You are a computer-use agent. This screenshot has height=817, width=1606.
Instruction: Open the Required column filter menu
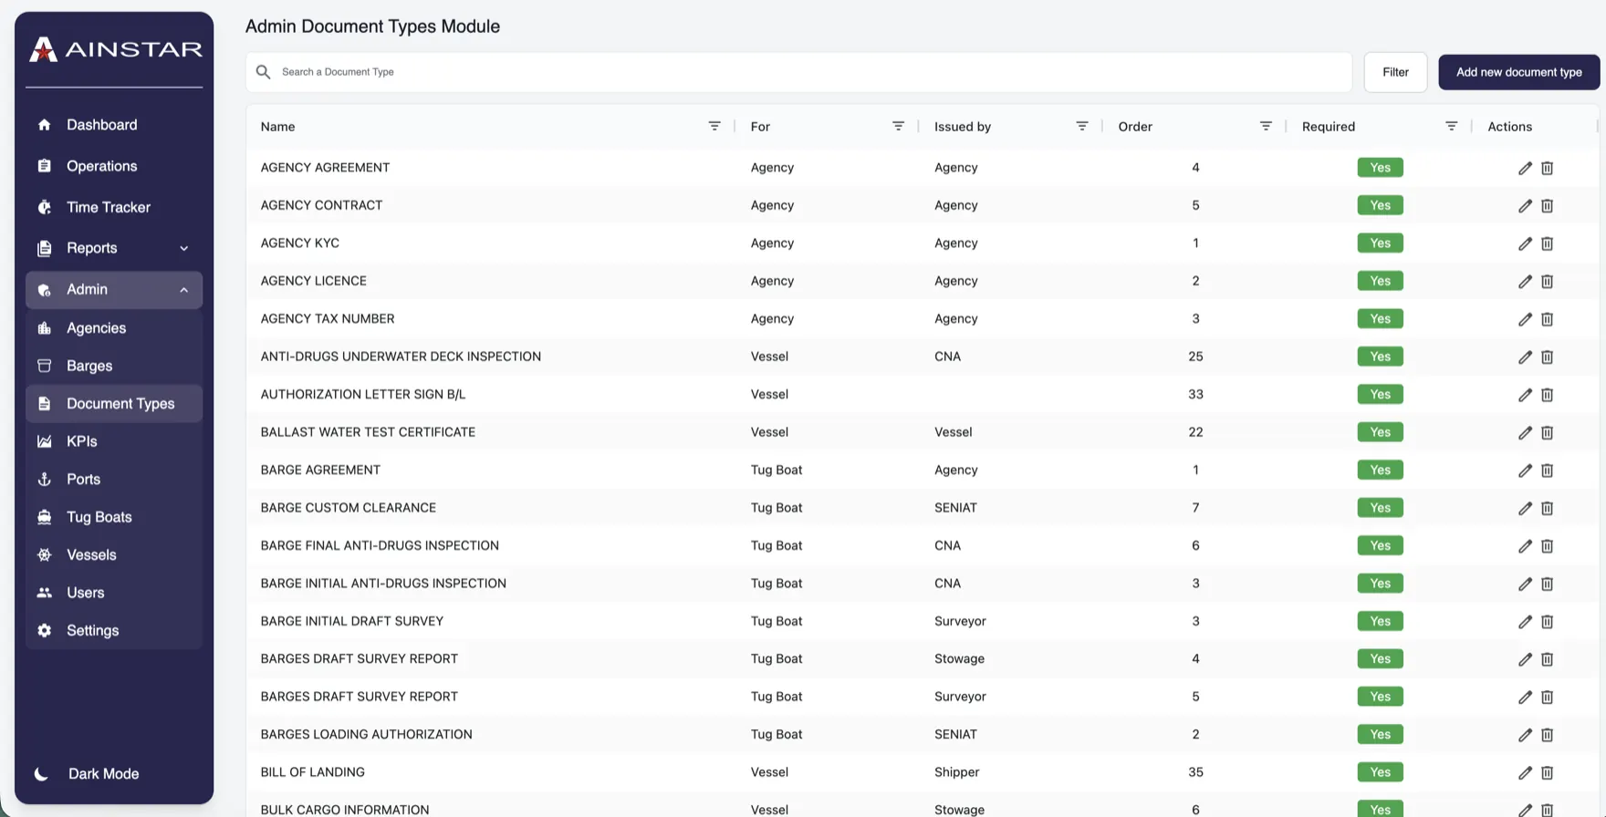[x=1451, y=126]
